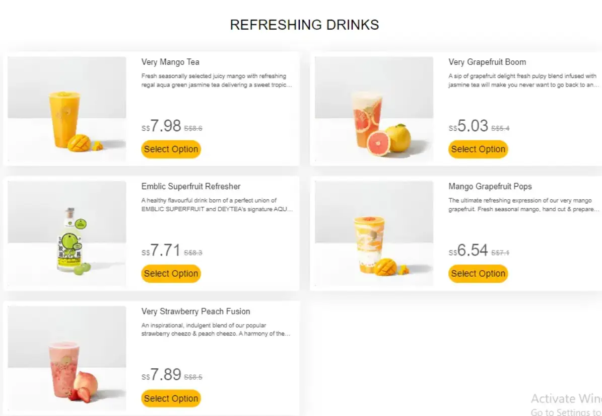Click Select Option for Emblic Superfruit Refresher
Viewport: 602px width, 416px height.
171,274
